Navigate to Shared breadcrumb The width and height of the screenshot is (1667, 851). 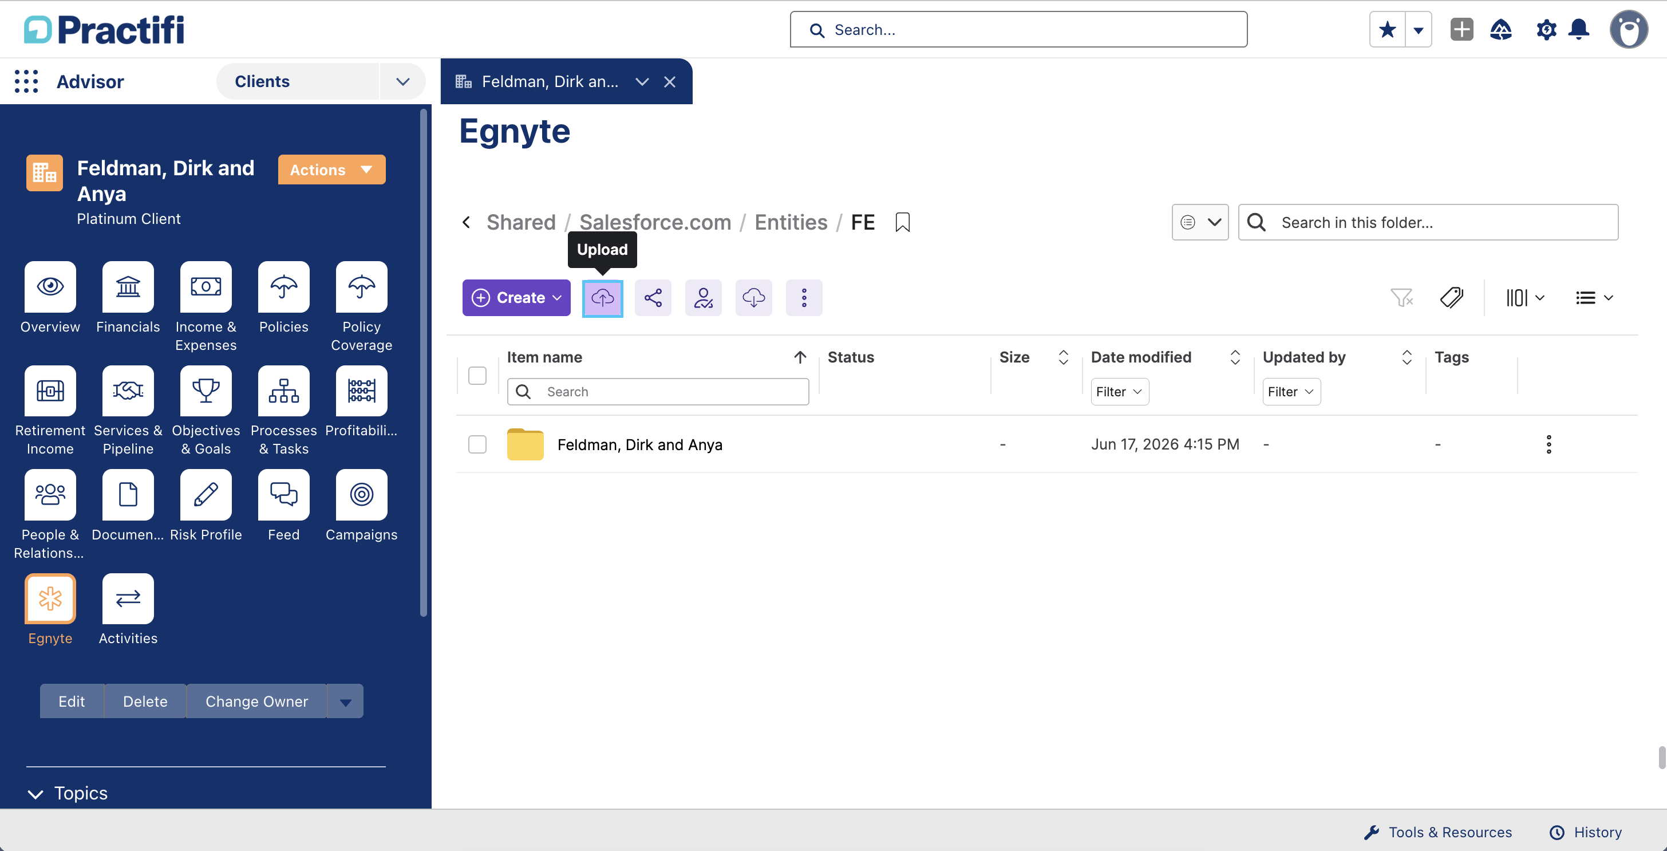(520, 223)
